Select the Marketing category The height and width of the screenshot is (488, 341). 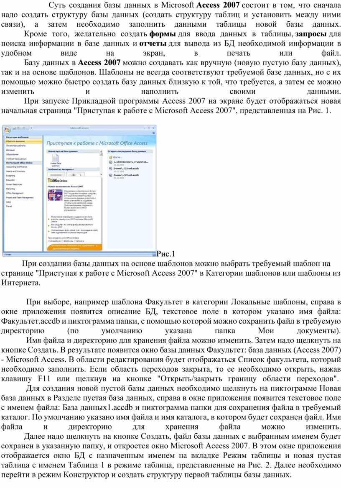click(x=10, y=189)
